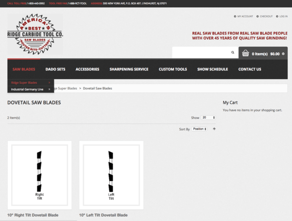Viewport: 292px width, 221px height.
Task: Click the Checkout link
Action: (x=266, y=16)
